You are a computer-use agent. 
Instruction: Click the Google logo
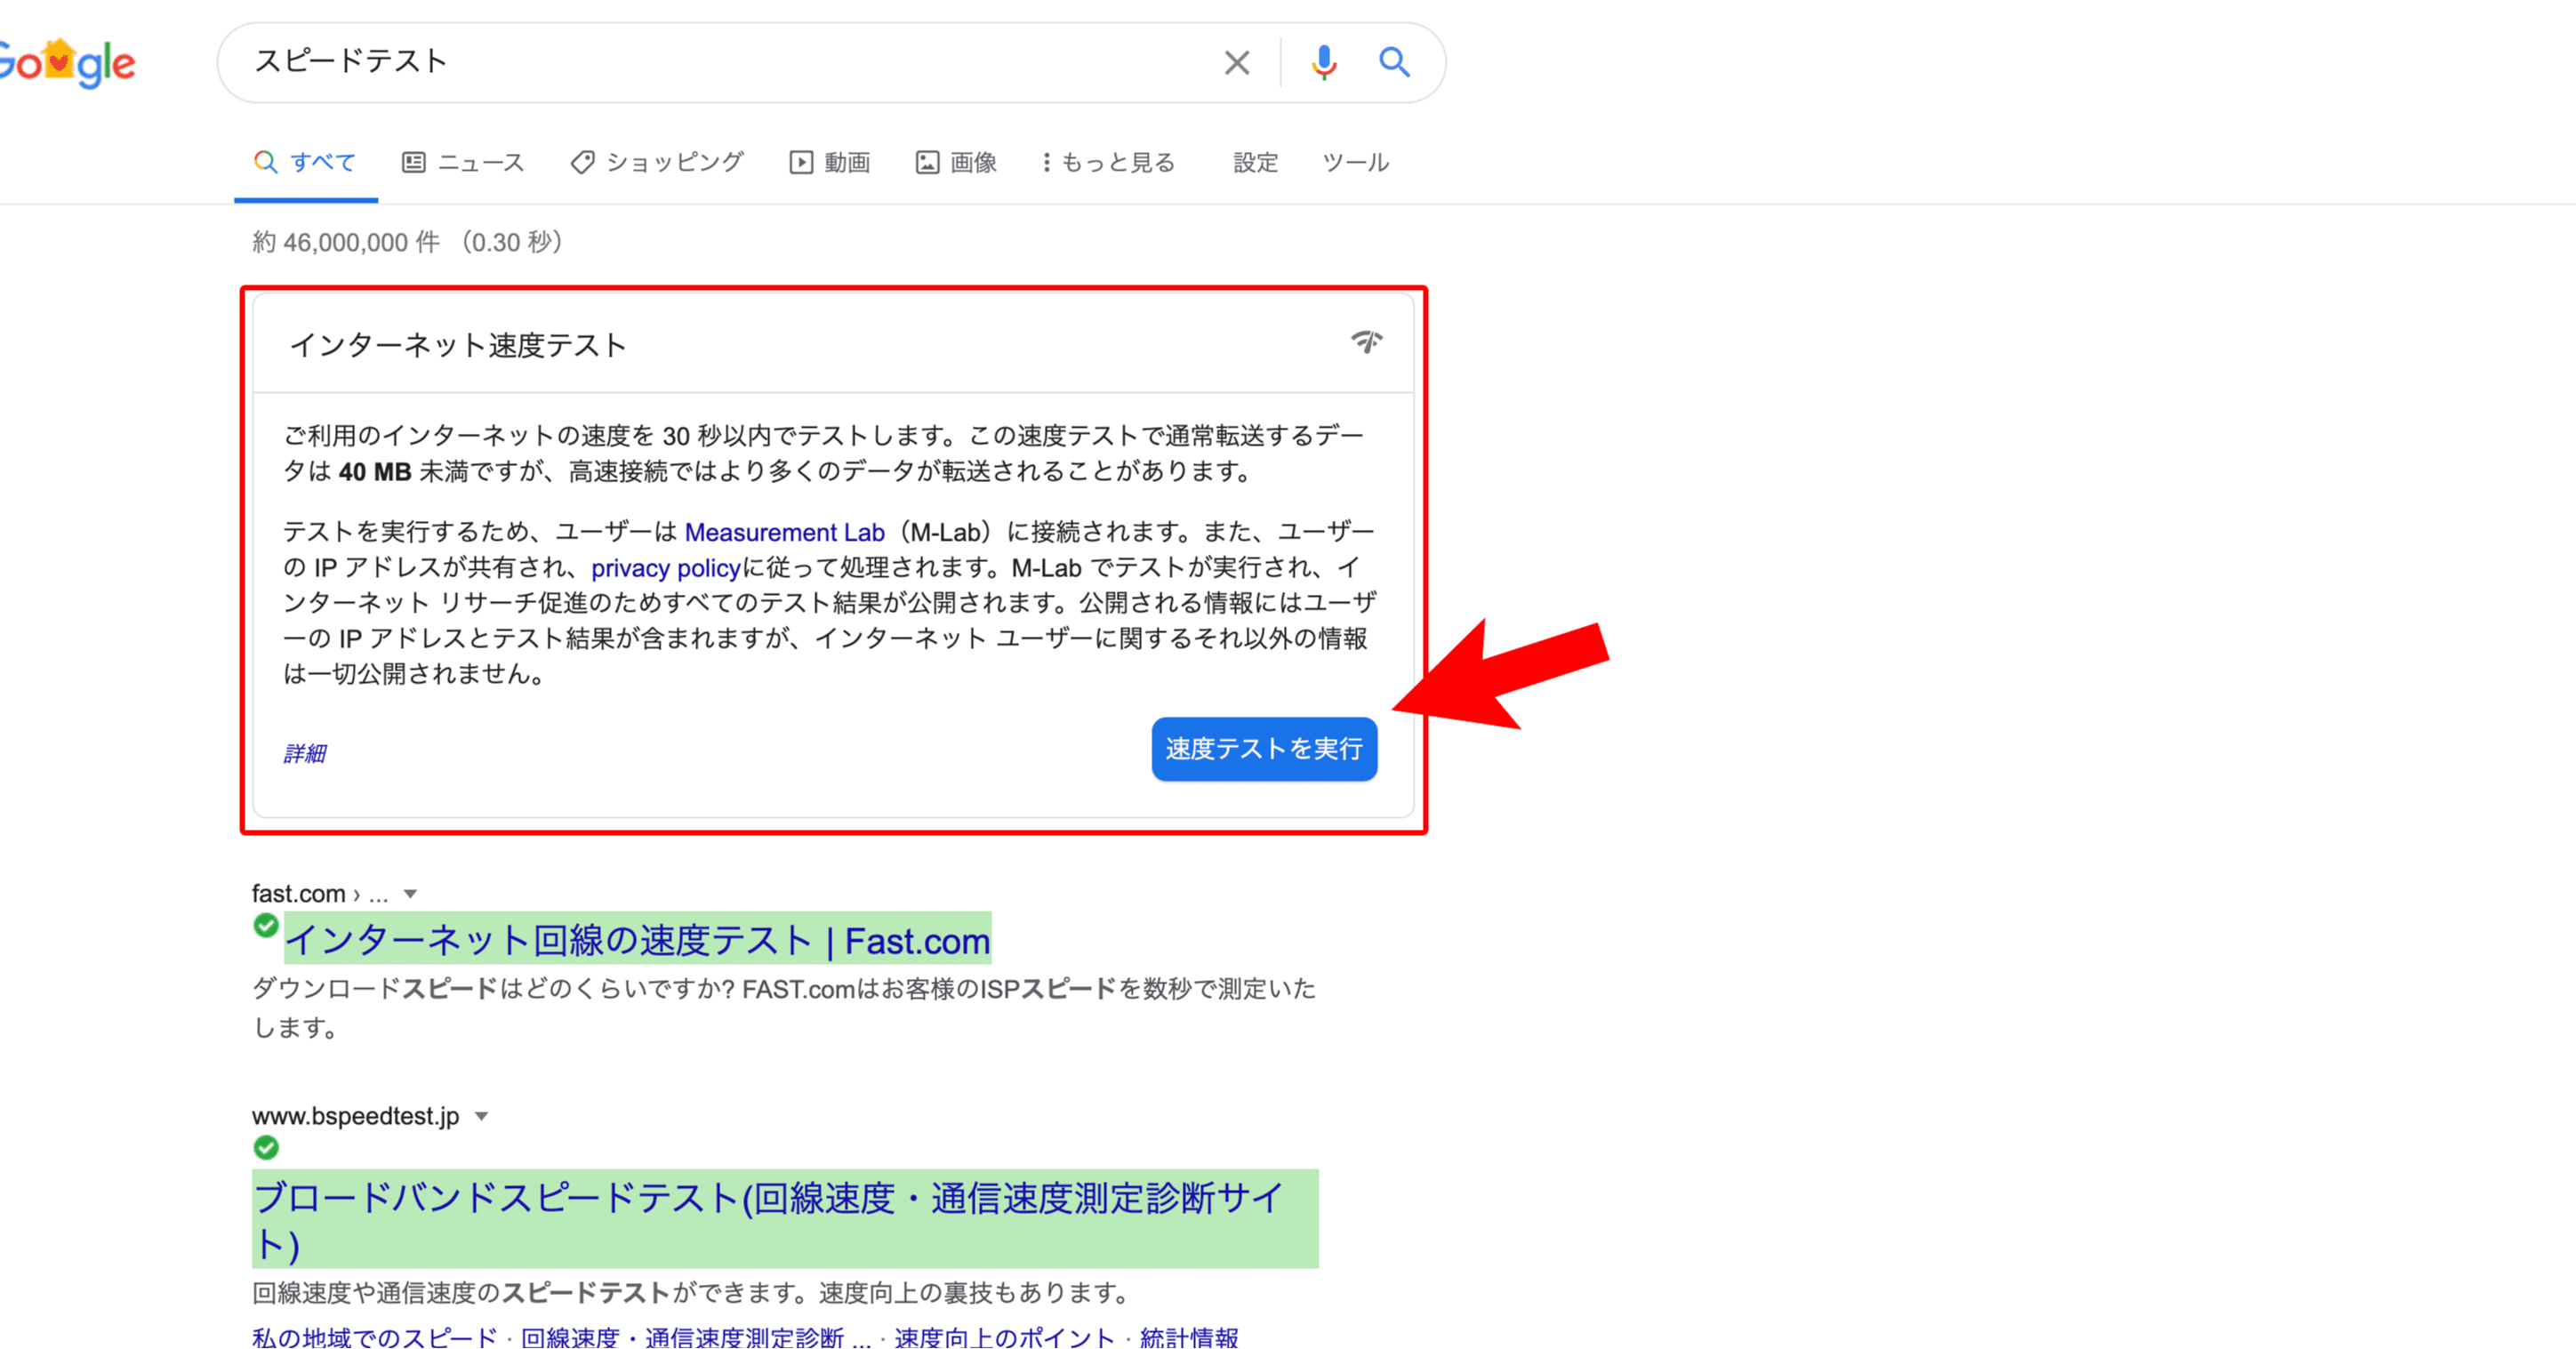(x=66, y=63)
